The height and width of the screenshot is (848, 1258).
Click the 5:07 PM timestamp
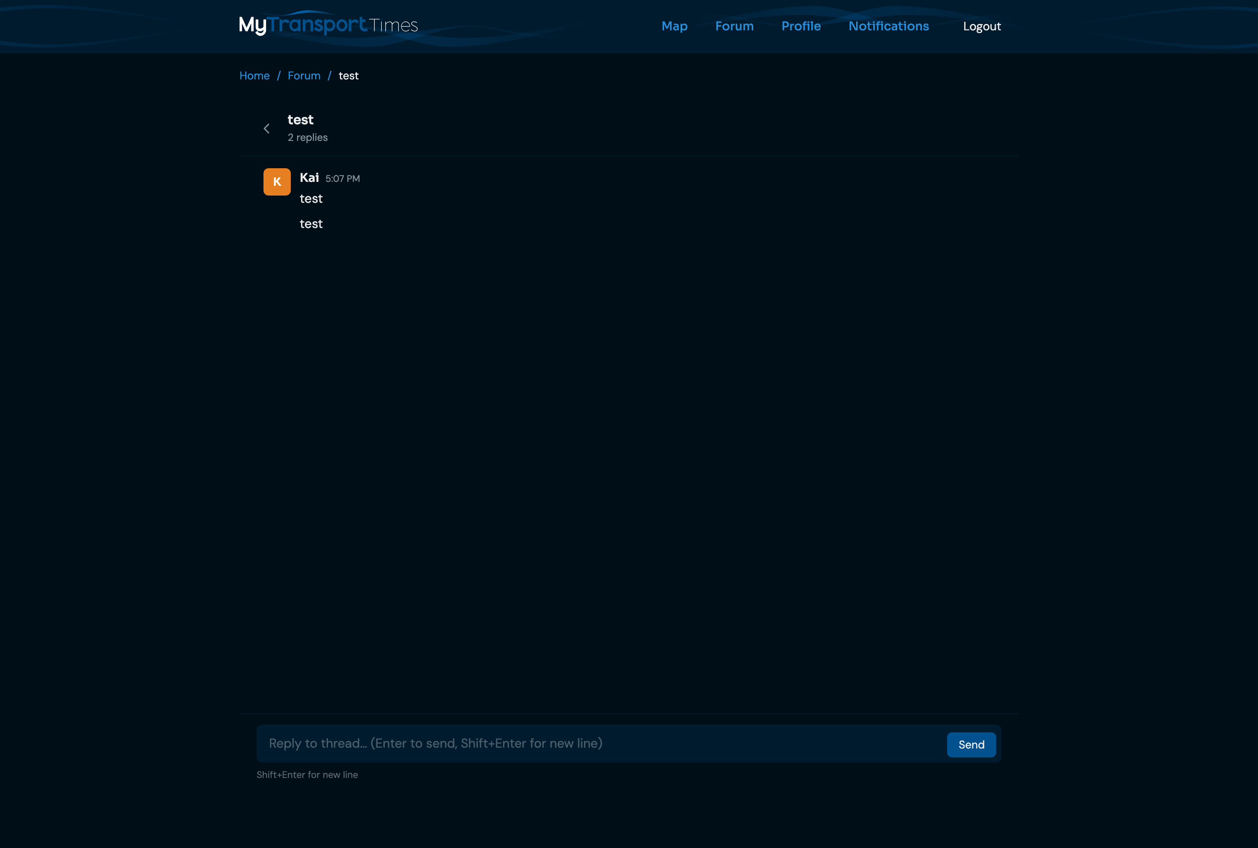pyautogui.click(x=342, y=178)
